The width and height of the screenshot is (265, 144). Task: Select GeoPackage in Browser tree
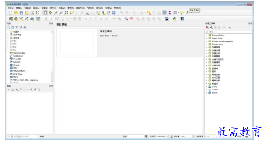tap(19, 53)
